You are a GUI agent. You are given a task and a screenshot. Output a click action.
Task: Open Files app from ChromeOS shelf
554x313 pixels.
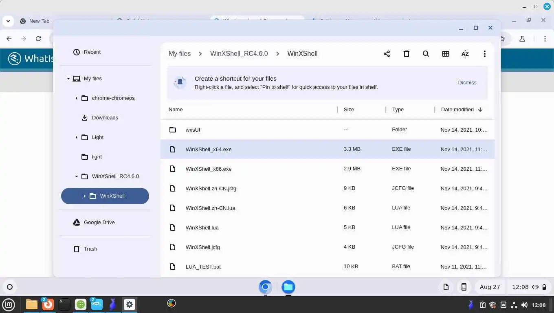tap(288, 287)
